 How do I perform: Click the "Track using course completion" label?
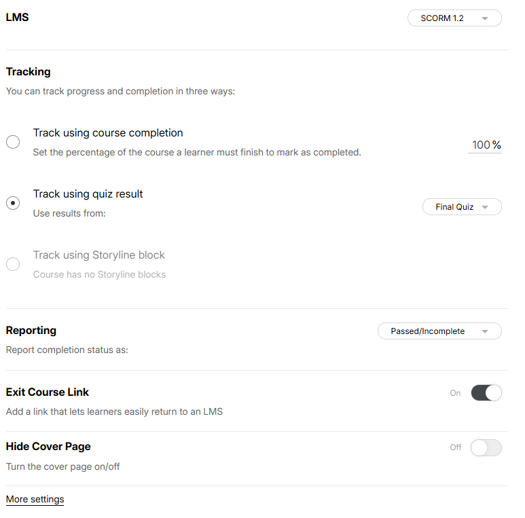[108, 133]
